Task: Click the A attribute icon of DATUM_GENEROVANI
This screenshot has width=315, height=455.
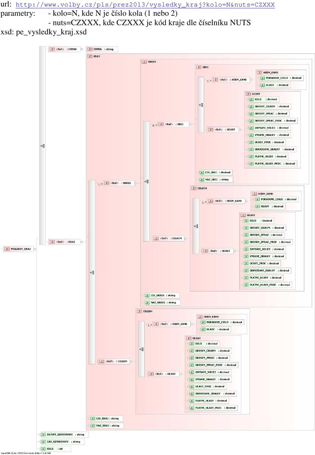Action: pyautogui.click(x=43, y=435)
